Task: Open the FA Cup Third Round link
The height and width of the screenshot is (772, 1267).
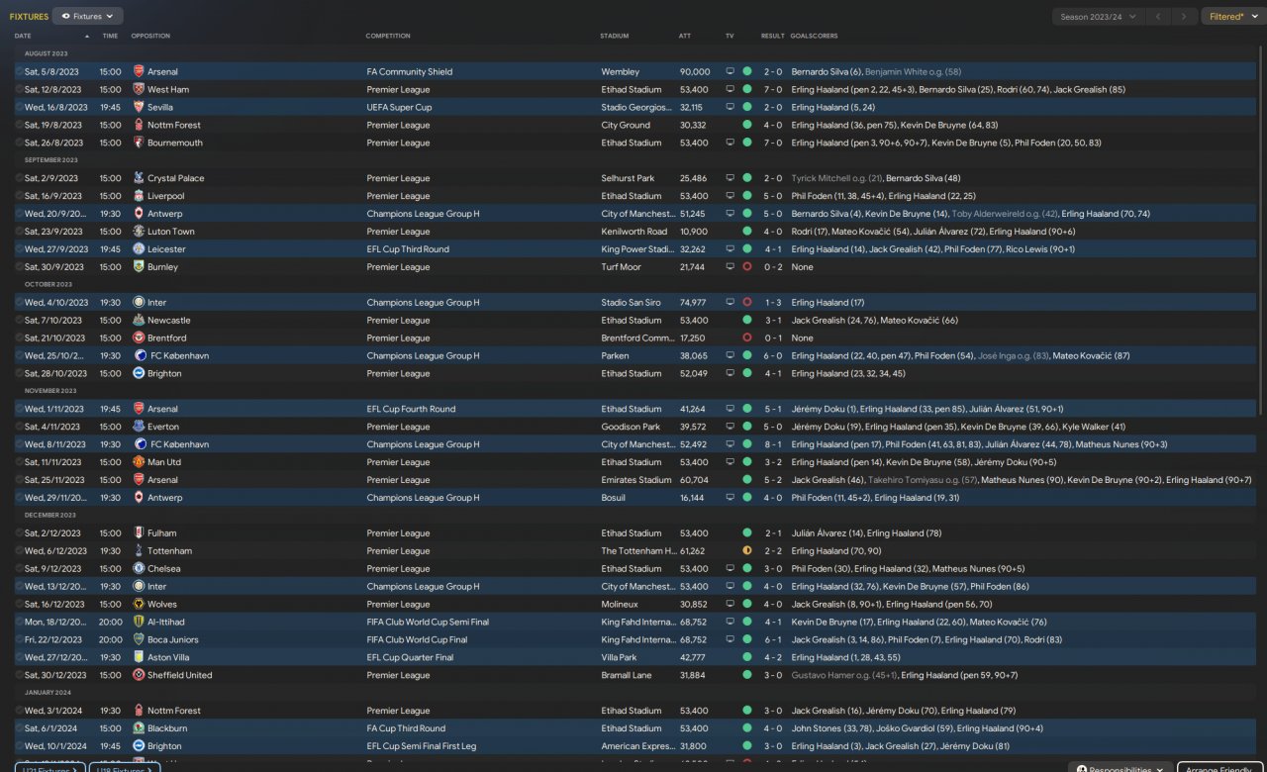Action: (406, 730)
